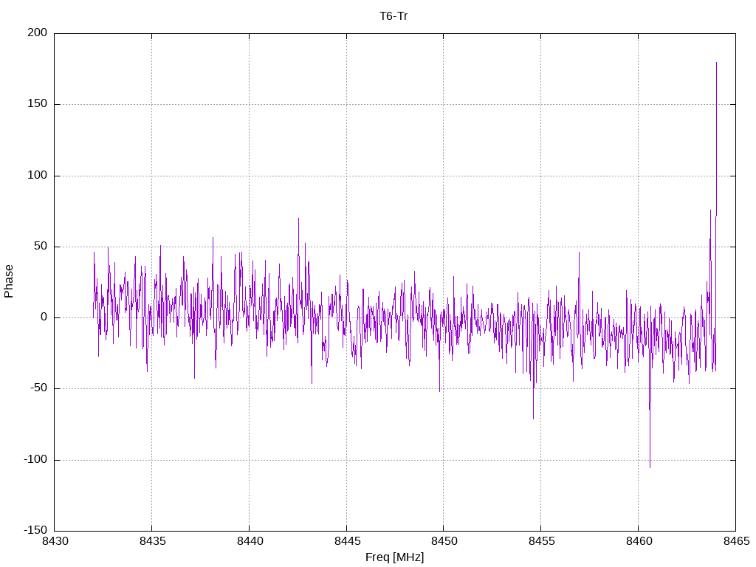Image resolution: width=756 pixels, height=567 pixels.
Task: Click y-axis tick label 200
Action: [38, 32]
